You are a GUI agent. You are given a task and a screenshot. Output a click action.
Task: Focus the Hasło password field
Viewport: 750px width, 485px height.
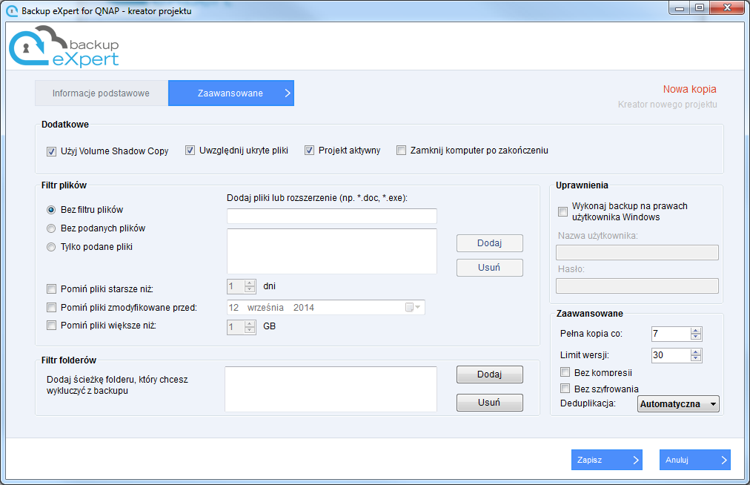coord(637,286)
